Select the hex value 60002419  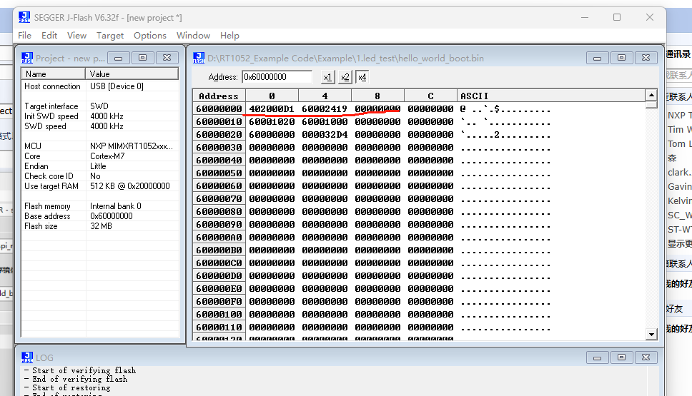[x=325, y=108]
